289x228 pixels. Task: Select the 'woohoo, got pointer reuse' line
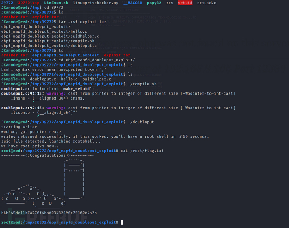pos(31,132)
